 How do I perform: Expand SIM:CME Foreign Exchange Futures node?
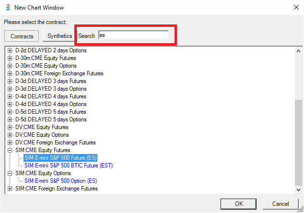point(10,189)
